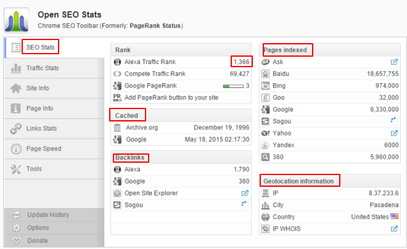Go to the Links Stats tab
407x249 pixels.
click(54, 128)
